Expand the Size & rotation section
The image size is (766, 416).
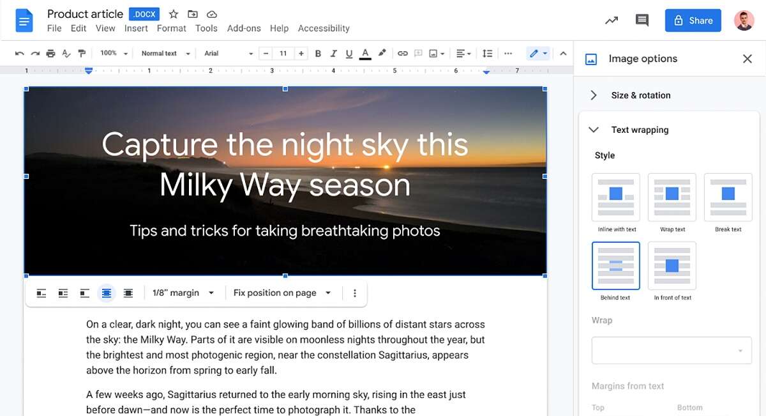pyautogui.click(x=640, y=95)
